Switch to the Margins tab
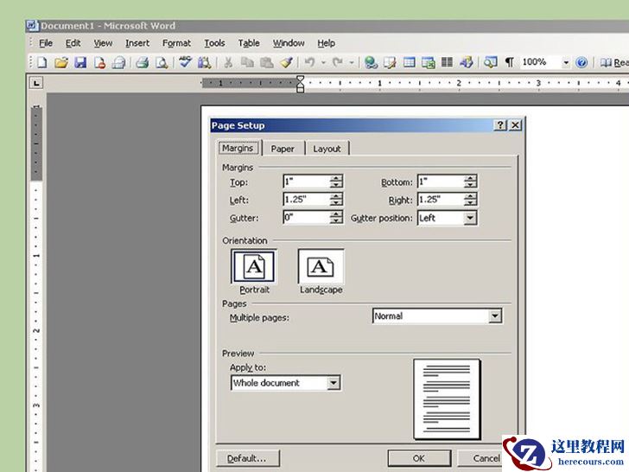The image size is (629, 472). [x=238, y=148]
